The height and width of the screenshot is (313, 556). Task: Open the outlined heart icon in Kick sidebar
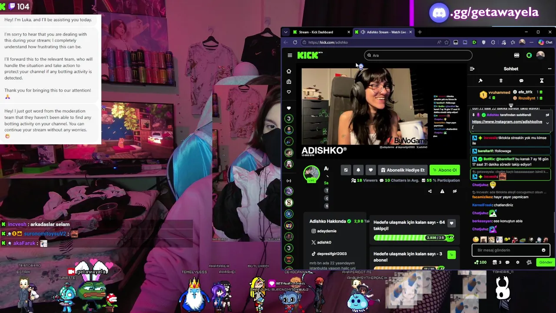(289, 92)
